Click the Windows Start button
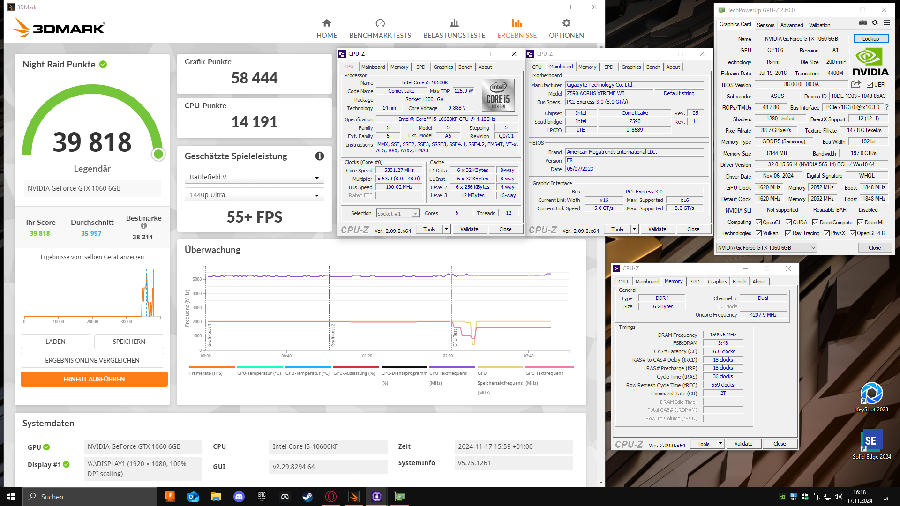The image size is (900, 506). 11,497
